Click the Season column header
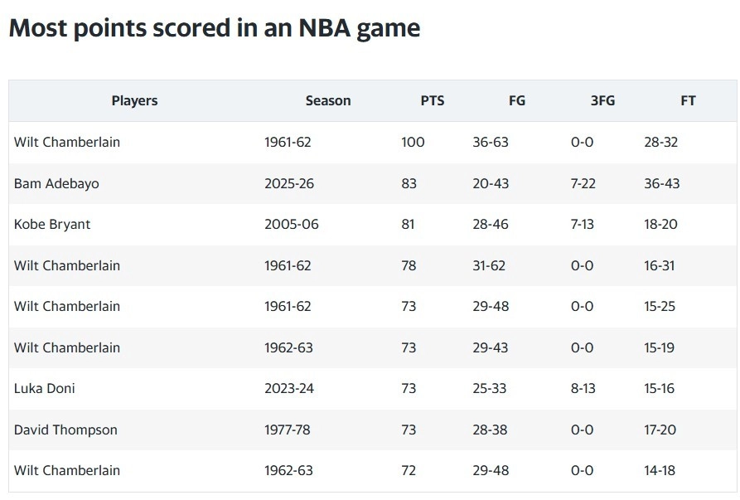Image resolution: width=740 pixels, height=500 pixels. pyautogui.click(x=328, y=100)
